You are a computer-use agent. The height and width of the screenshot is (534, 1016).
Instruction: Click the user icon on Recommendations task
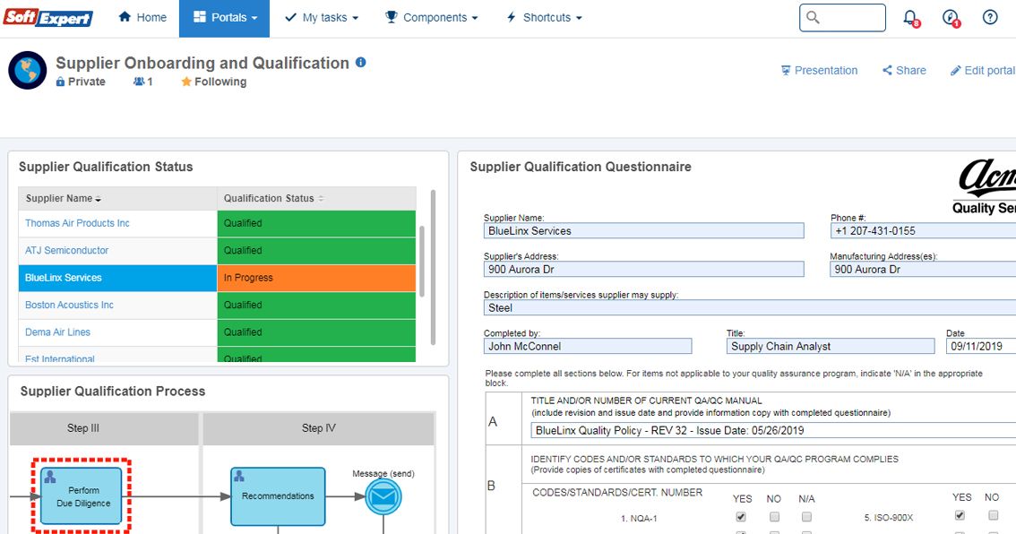[x=239, y=477]
